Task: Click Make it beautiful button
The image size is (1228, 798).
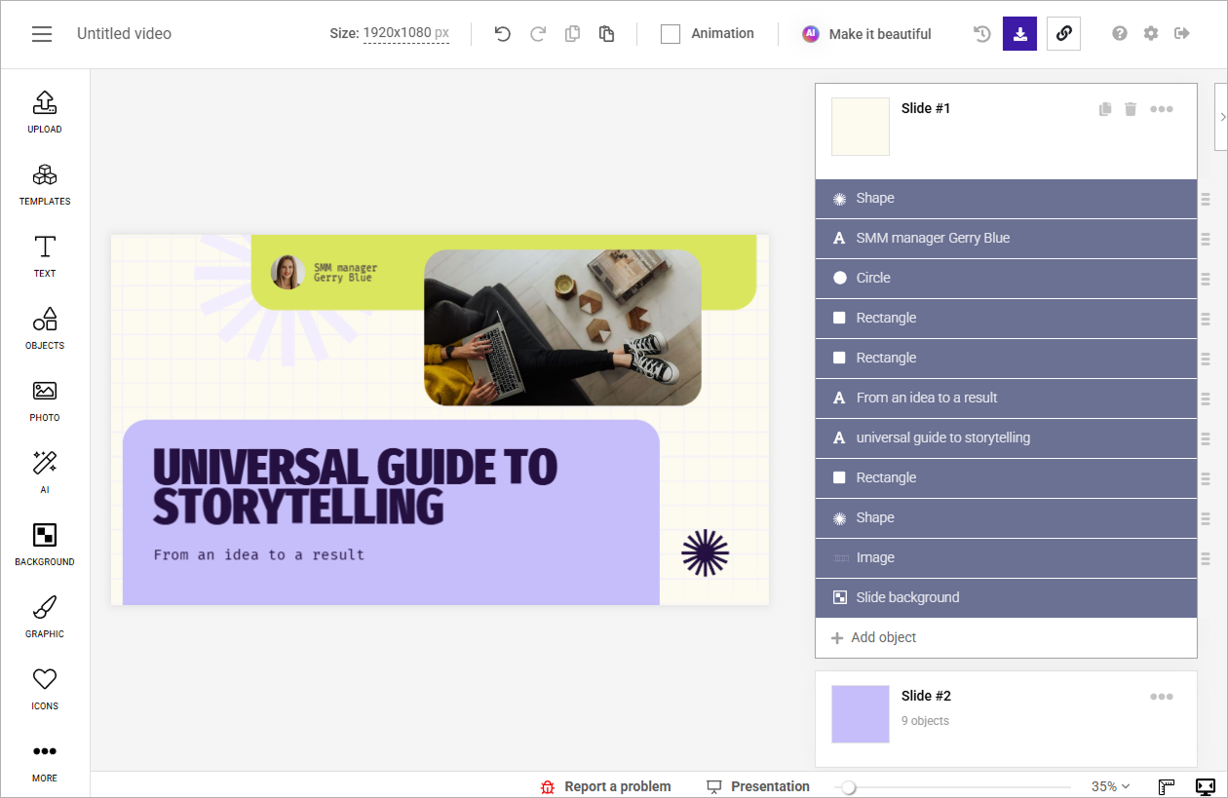Action: pos(866,34)
